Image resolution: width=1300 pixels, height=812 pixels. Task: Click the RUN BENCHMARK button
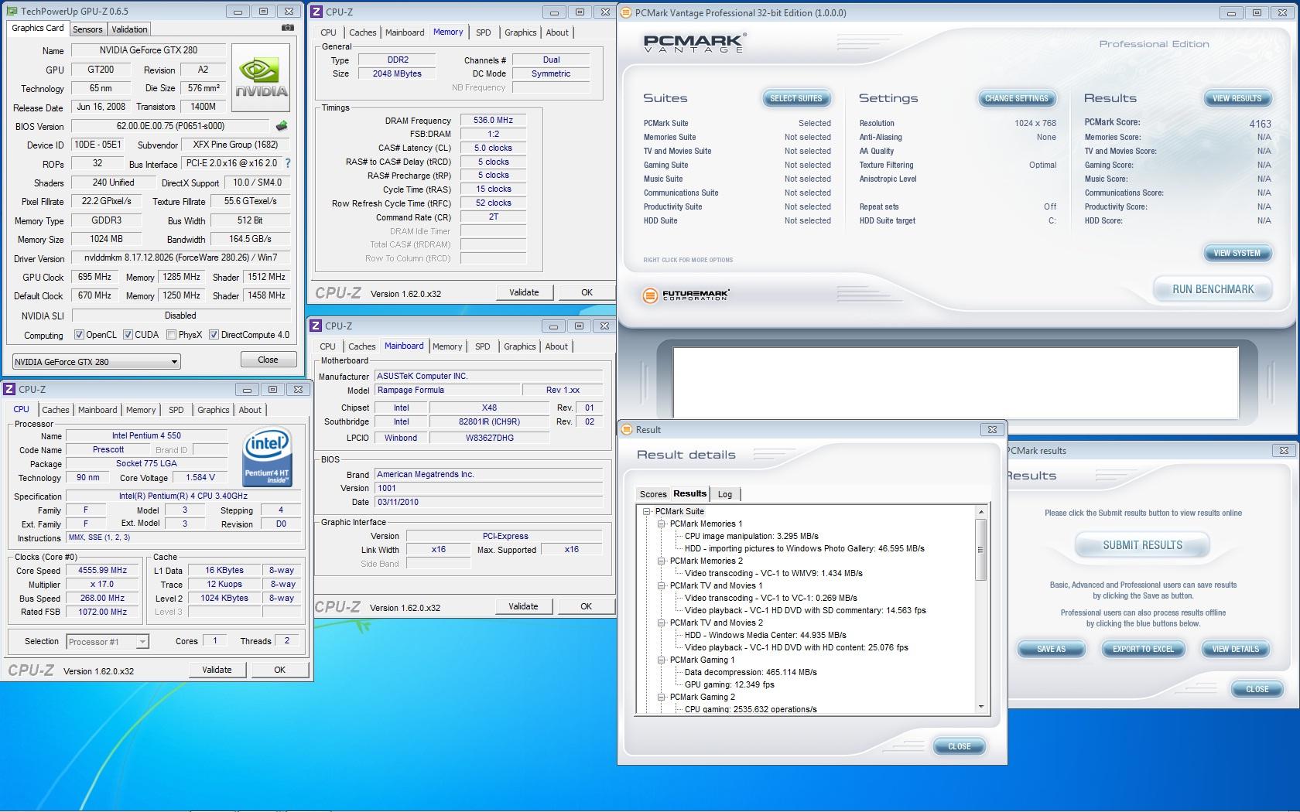1213,289
